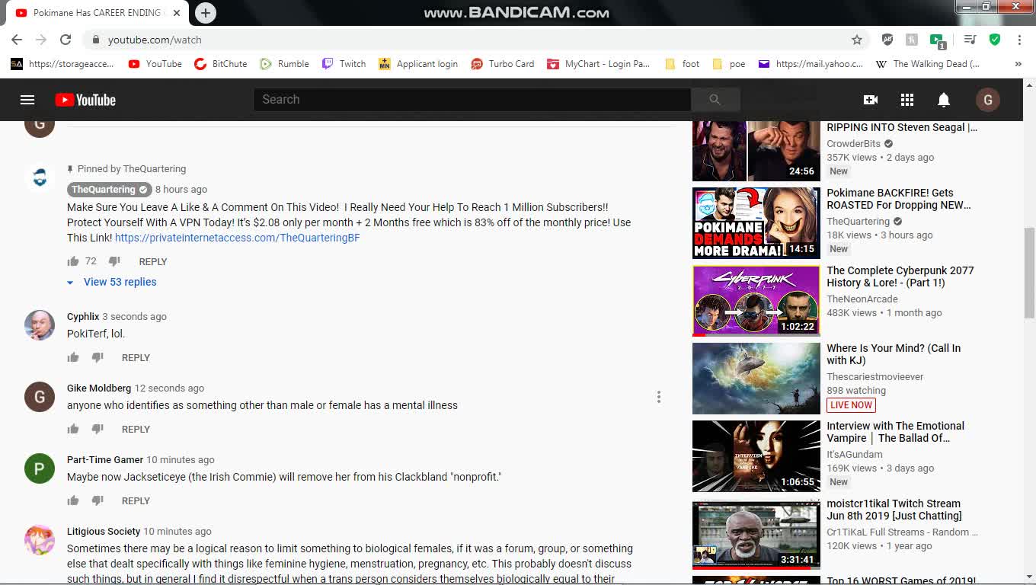Like Gike Moldberg's comment
The image size is (1036, 585).
click(73, 429)
